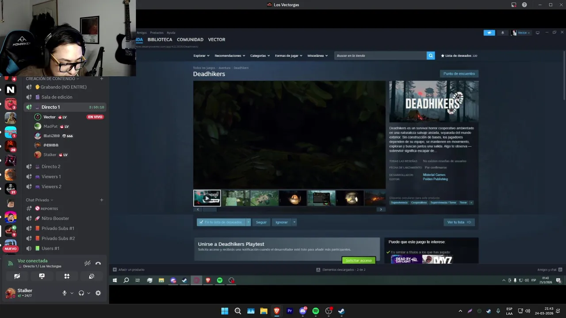The image size is (566, 318).
Task: Click Añadir un producto in Steam footer
Action: pos(129,269)
